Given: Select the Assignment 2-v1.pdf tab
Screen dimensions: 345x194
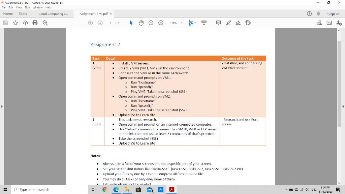Looking at the screenshot, I should point(94,14).
